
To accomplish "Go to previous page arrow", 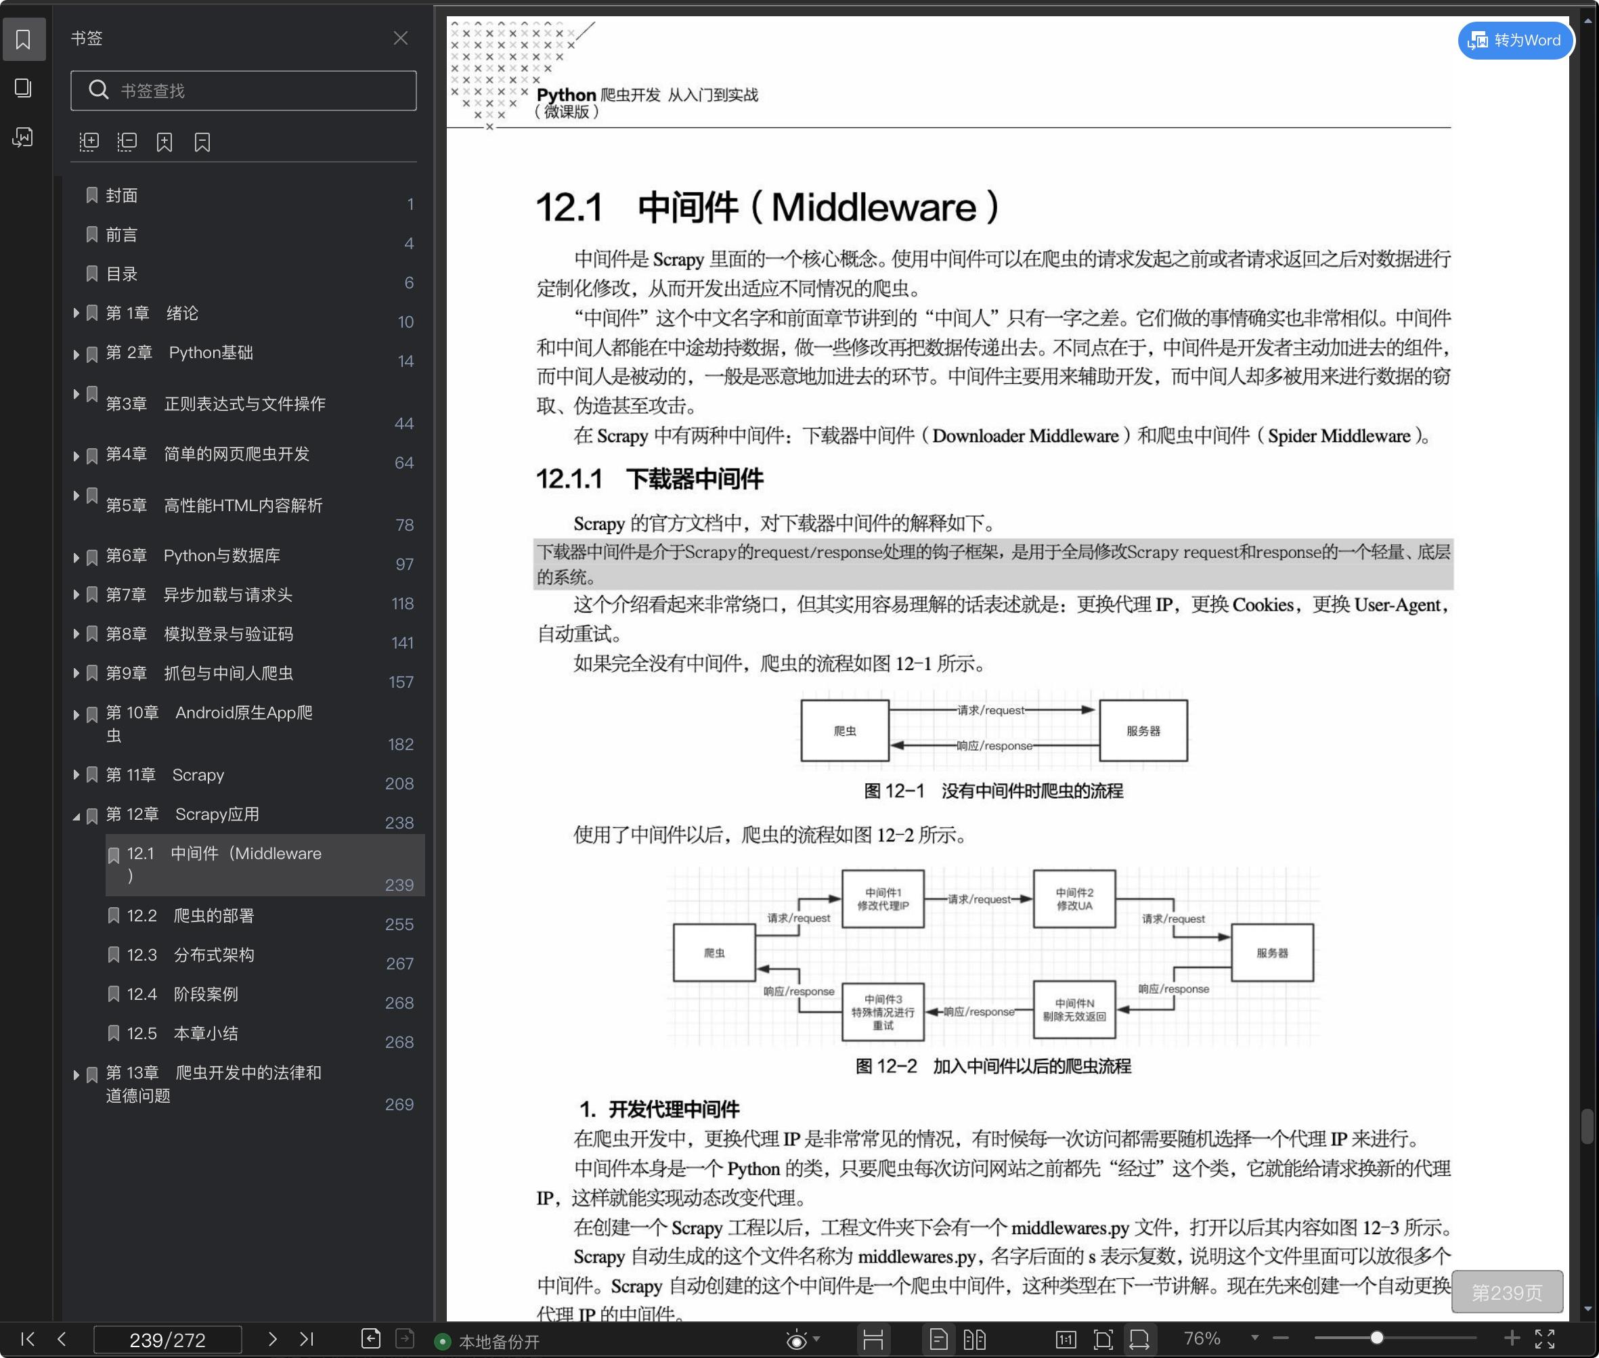I will pyautogui.click(x=62, y=1340).
